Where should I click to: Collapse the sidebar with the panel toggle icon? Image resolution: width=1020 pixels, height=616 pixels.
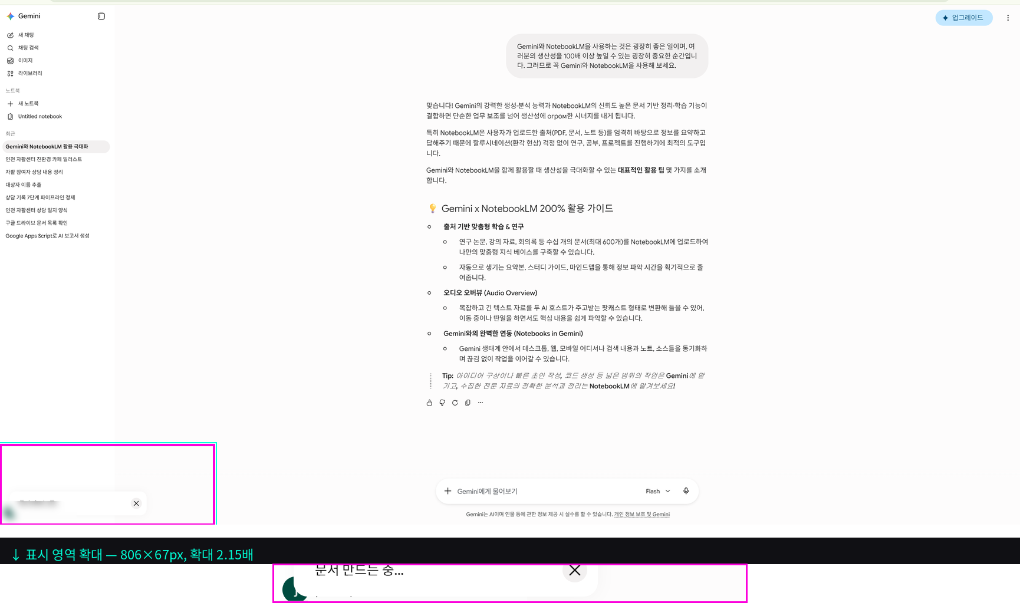(101, 17)
